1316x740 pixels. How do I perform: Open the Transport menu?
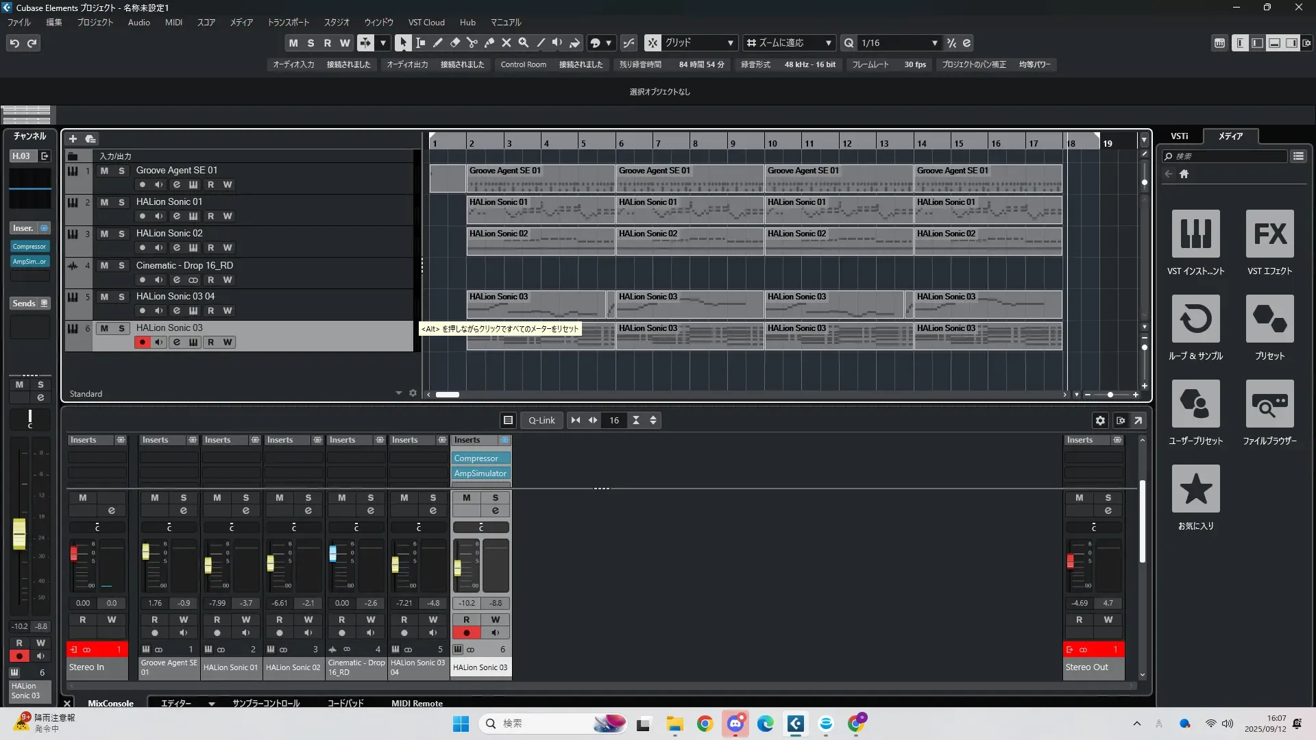288,22
